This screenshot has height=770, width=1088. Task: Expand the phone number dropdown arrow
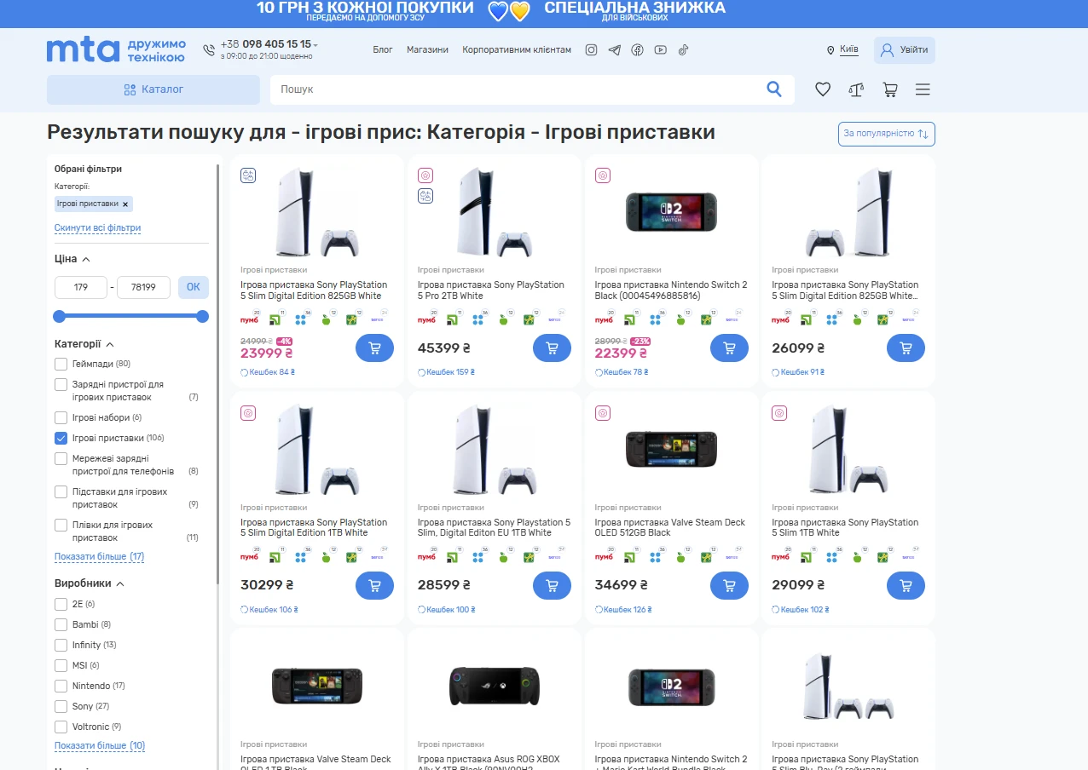click(315, 45)
